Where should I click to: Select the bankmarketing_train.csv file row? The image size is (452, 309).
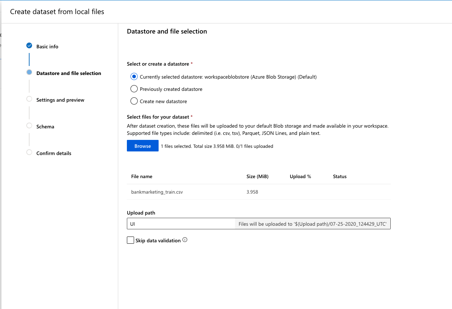tap(157, 192)
